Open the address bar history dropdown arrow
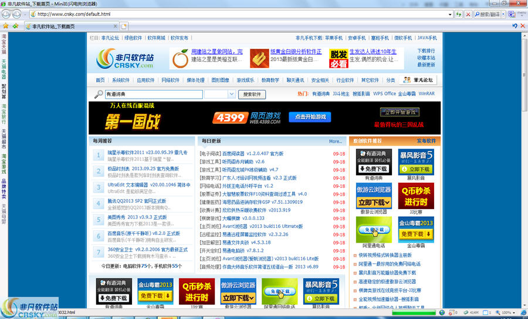This screenshot has width=528, height=319. 450,15
